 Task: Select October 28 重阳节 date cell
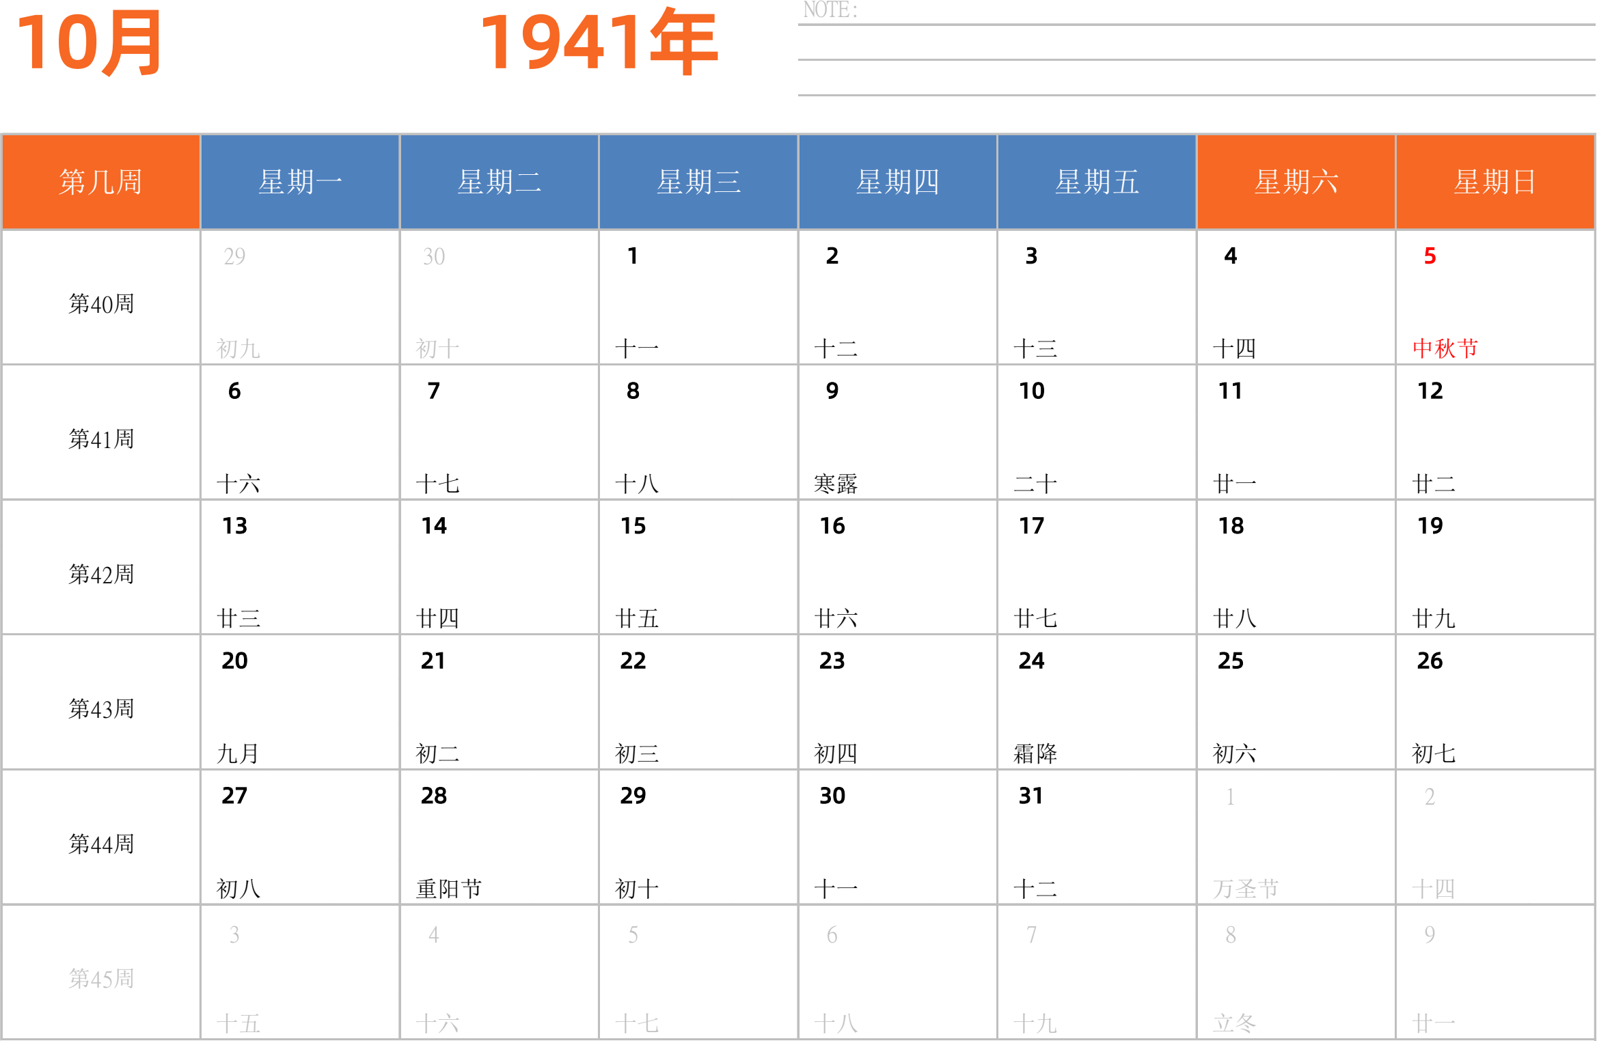pyautogui.click(x=499, y=837)
